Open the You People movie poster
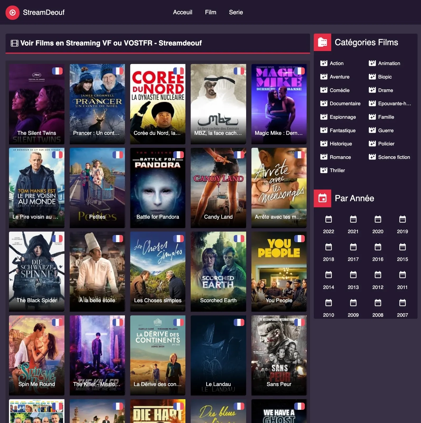 click(279, 272)
